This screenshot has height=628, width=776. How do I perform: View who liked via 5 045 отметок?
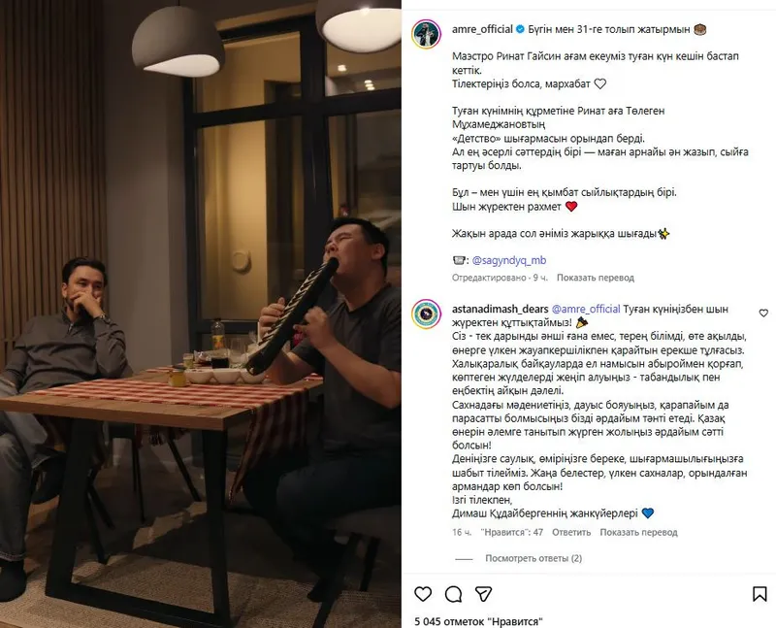point(478,621)
